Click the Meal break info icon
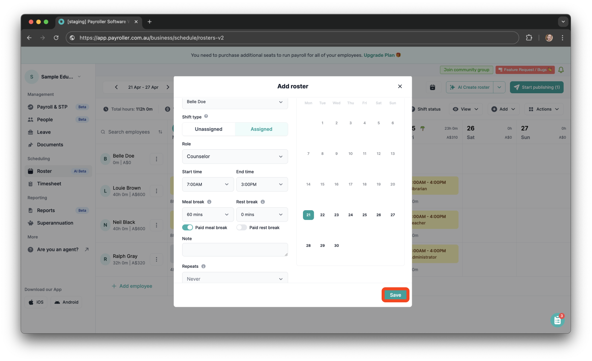The image size is (592, 361). (x=209, y=202)
